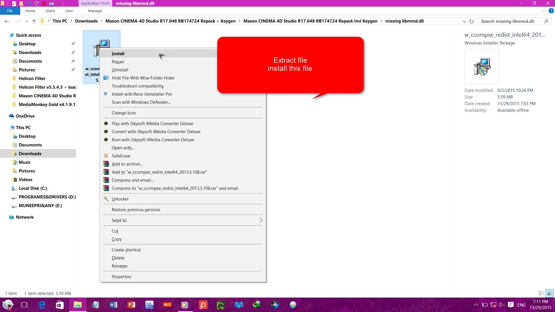Select Convert with iSkysoft iMedia Converter Deluxe
555x312 pixels.
coord(183,132)
